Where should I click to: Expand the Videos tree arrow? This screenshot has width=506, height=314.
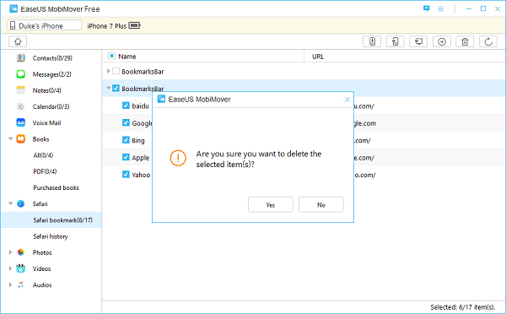point(10,268)
